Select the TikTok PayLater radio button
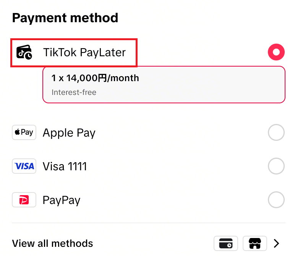The image size is (295, 256). 276,52
